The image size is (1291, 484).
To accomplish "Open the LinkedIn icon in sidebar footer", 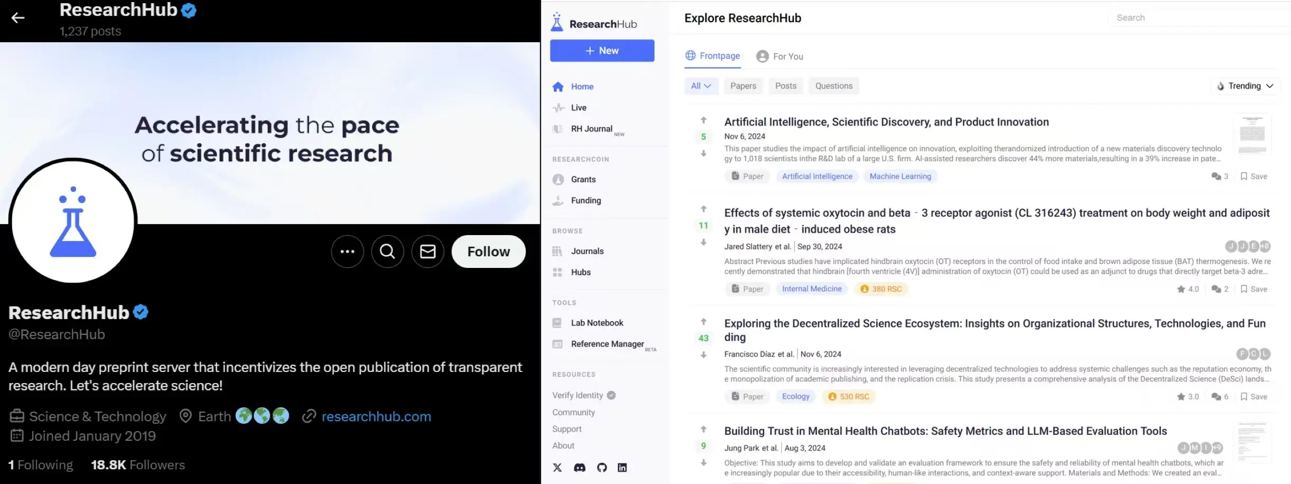I will [623, 468].
